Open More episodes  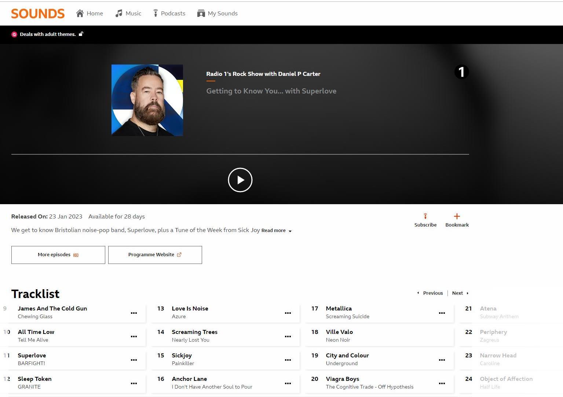pyautogui.click(x=58, y=255)
